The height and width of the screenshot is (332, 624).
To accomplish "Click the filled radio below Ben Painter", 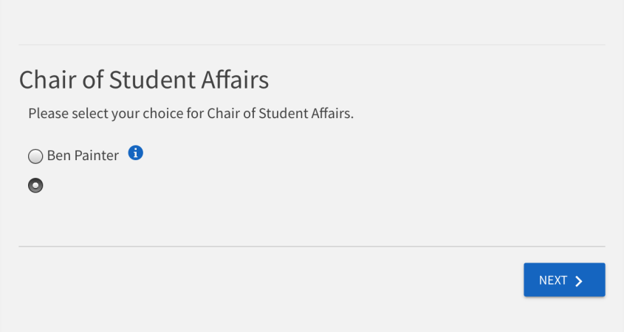I will (x=35, y=185).
